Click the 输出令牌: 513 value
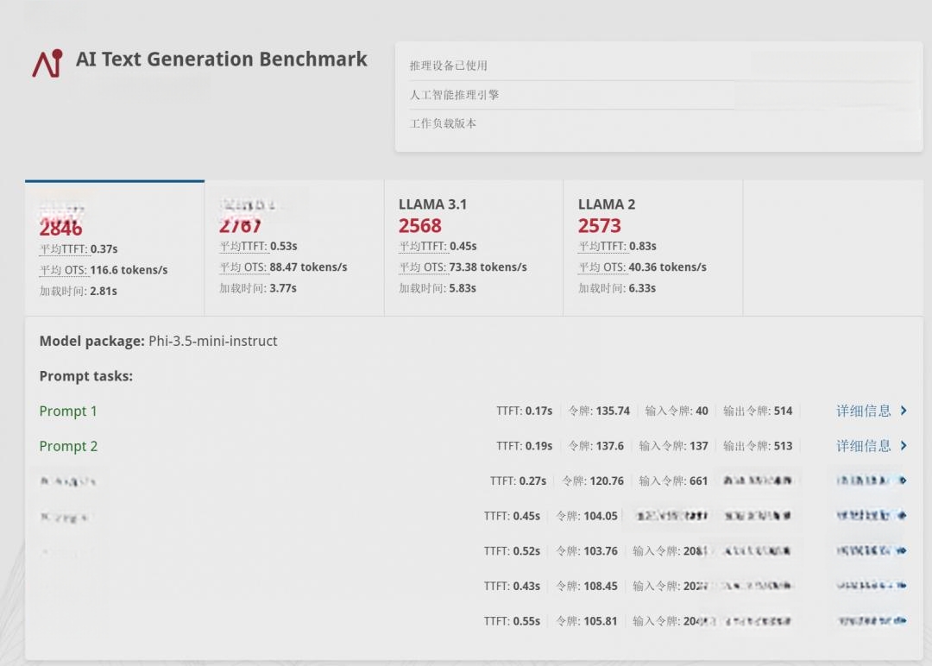This screenshot has width=932, height=666. pos(758,446)
